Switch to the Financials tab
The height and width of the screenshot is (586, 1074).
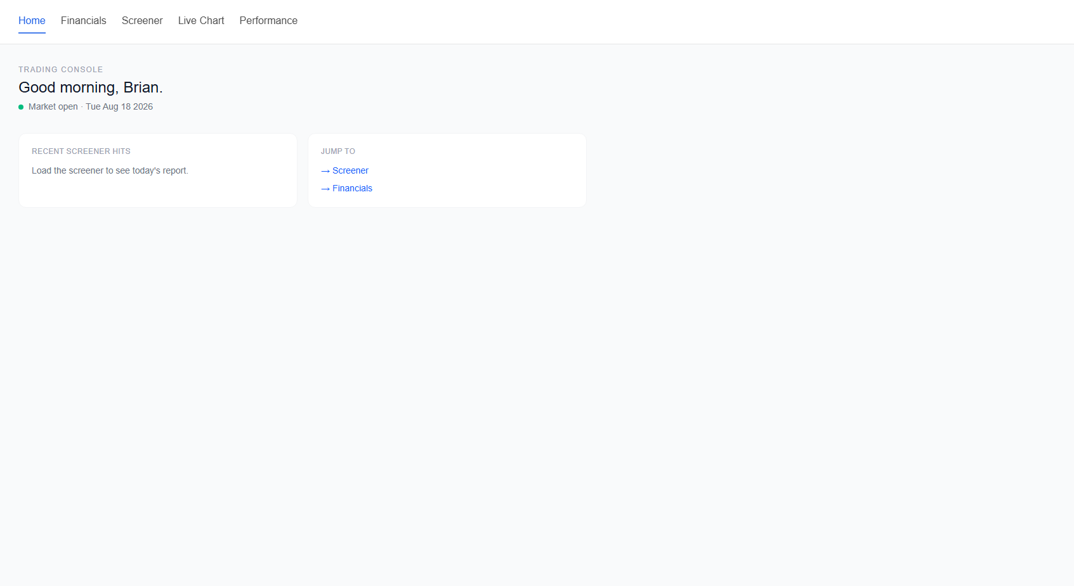click(84, 21)
